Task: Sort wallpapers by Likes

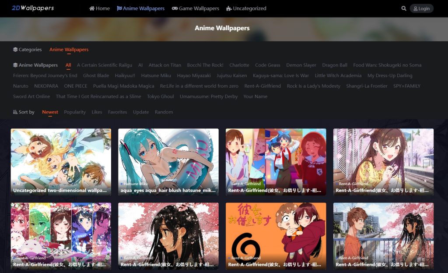Action: (97, 112)
